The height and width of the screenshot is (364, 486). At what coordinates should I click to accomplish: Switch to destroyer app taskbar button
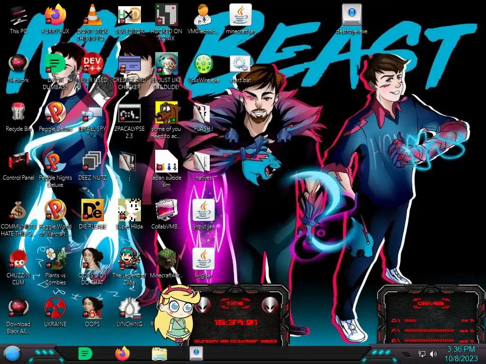pos(196,354)
